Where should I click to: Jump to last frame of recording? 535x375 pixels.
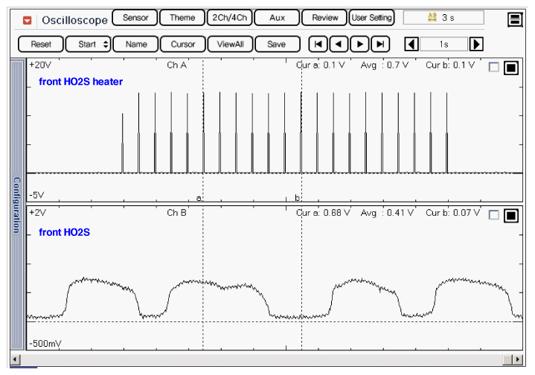pos(380,44)
